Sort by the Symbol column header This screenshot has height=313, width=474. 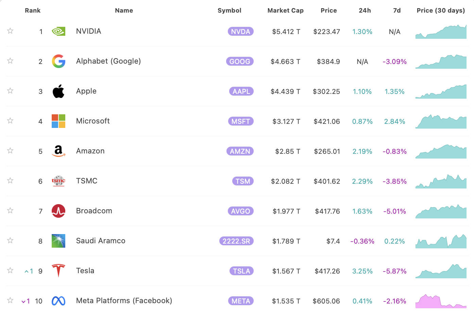230,11
